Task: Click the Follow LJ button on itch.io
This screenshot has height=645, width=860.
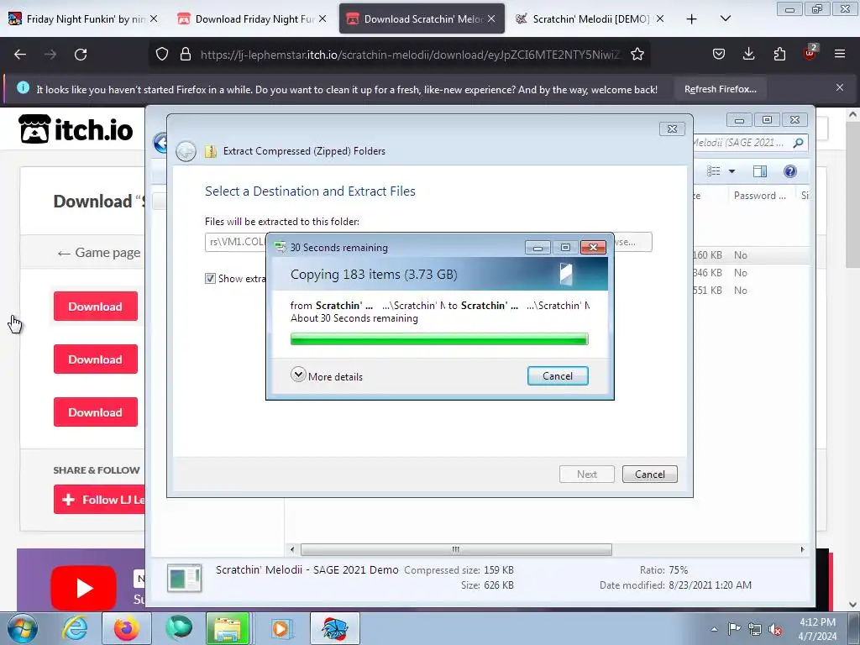Action: (x=101, y=500)
